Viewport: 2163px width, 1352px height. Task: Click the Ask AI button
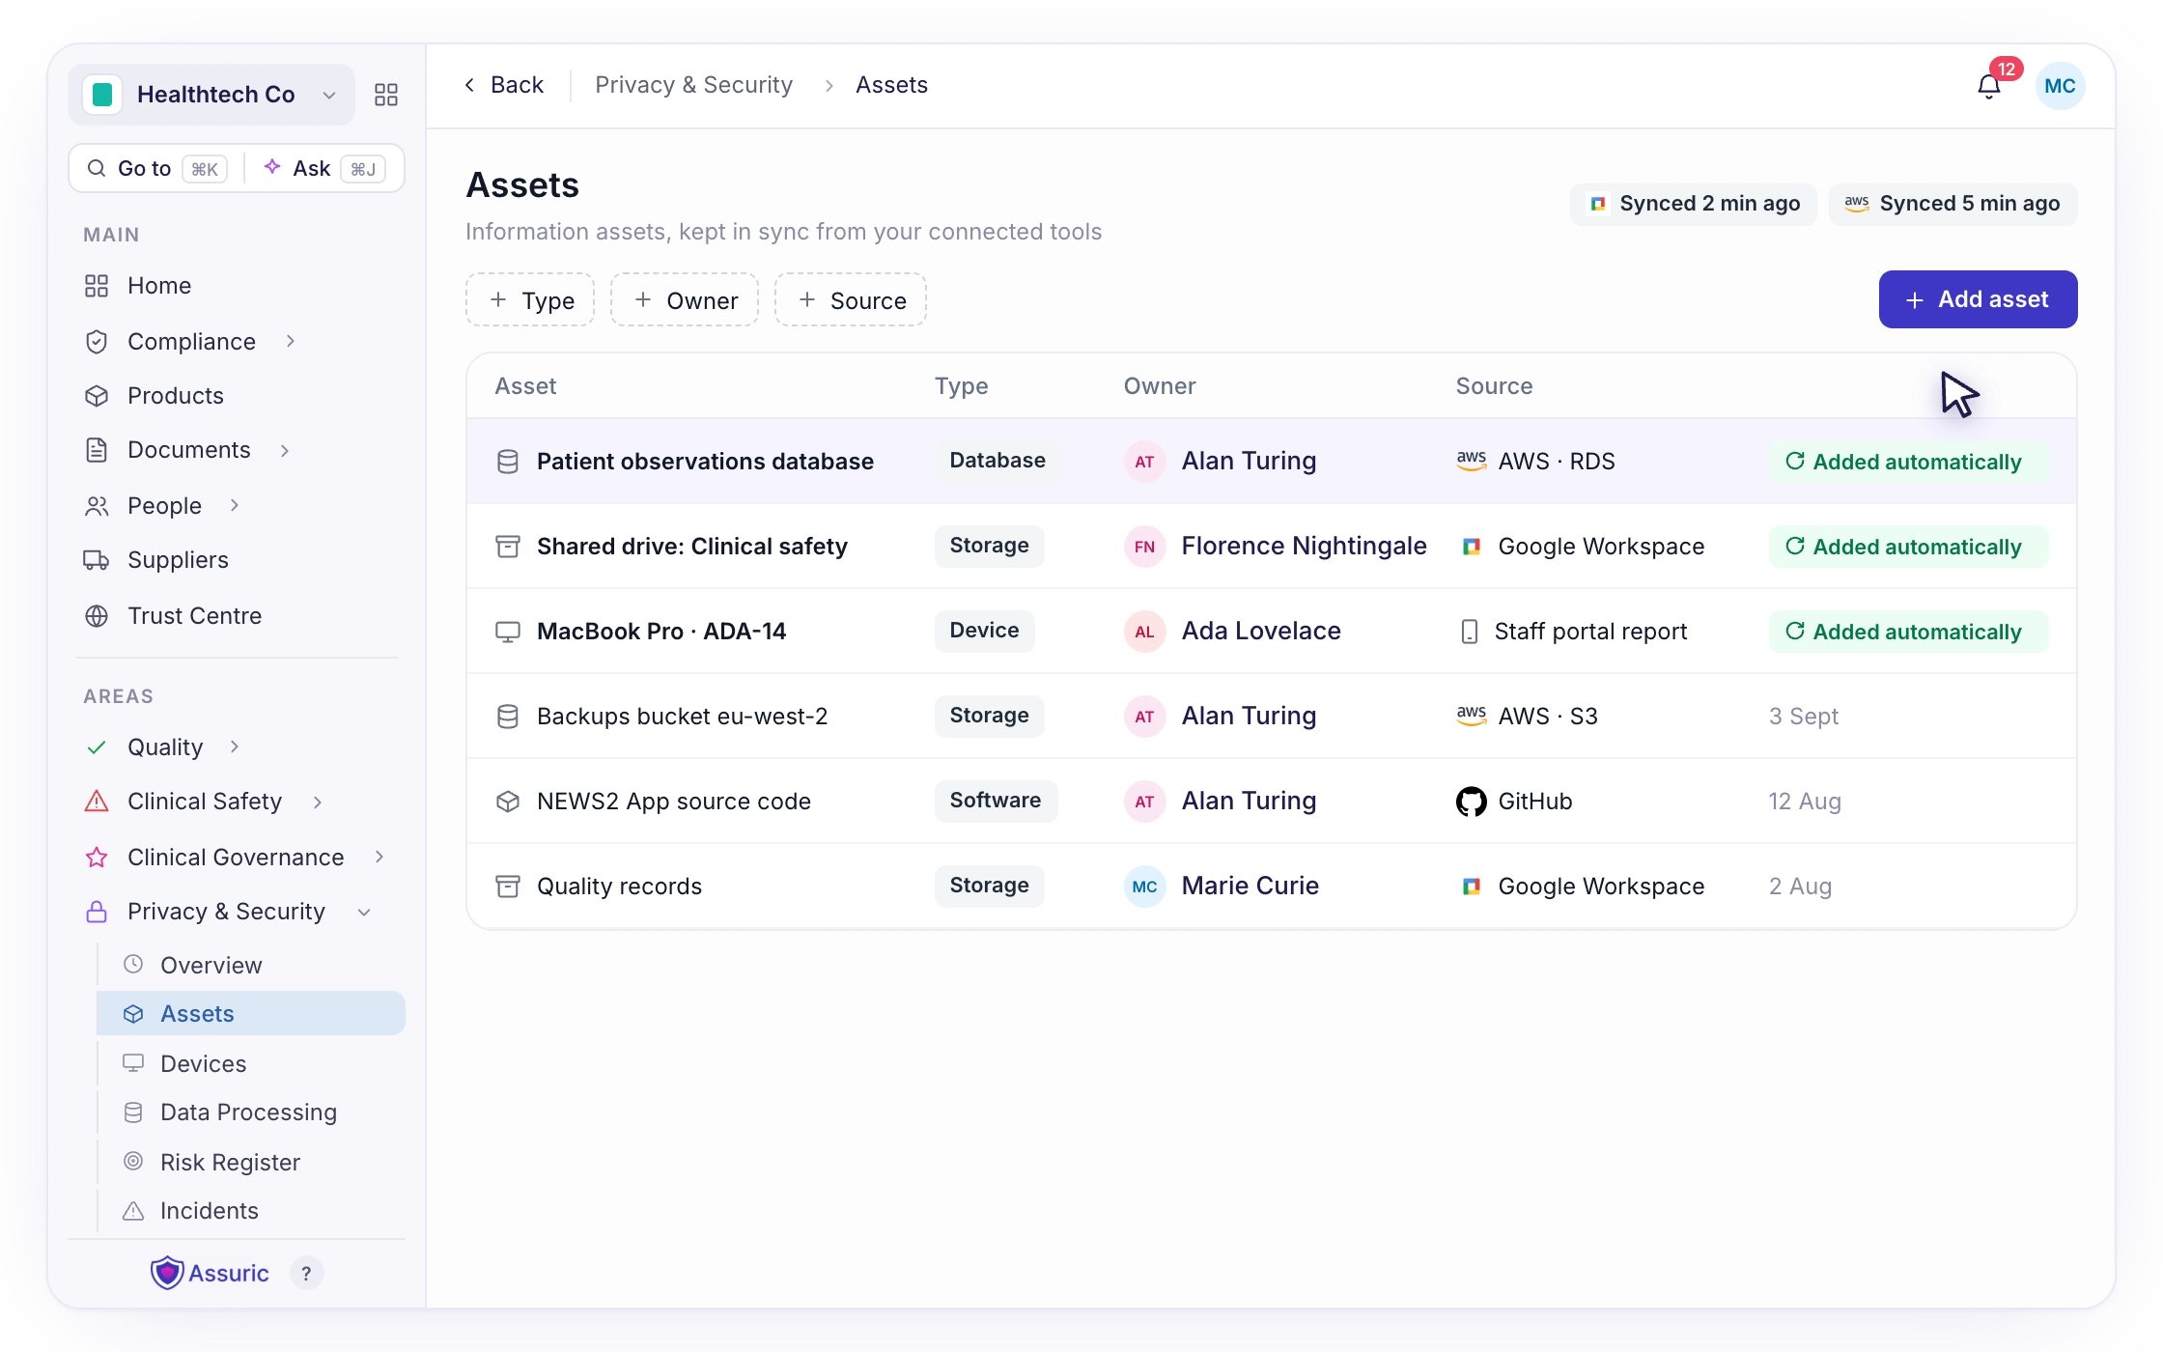tap(324, 168)
